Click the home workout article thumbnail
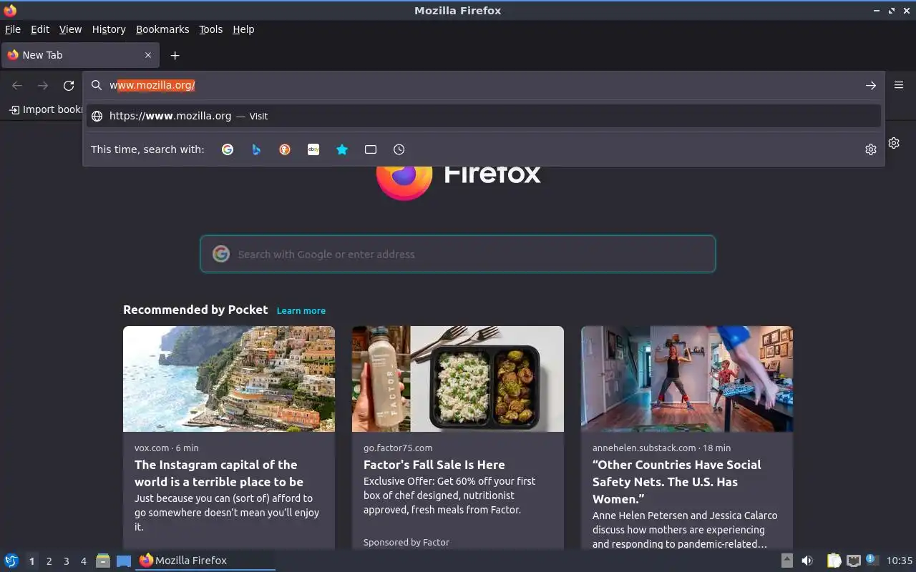The image size is (916, 572). pyautogui.click(x=687, y=379)
